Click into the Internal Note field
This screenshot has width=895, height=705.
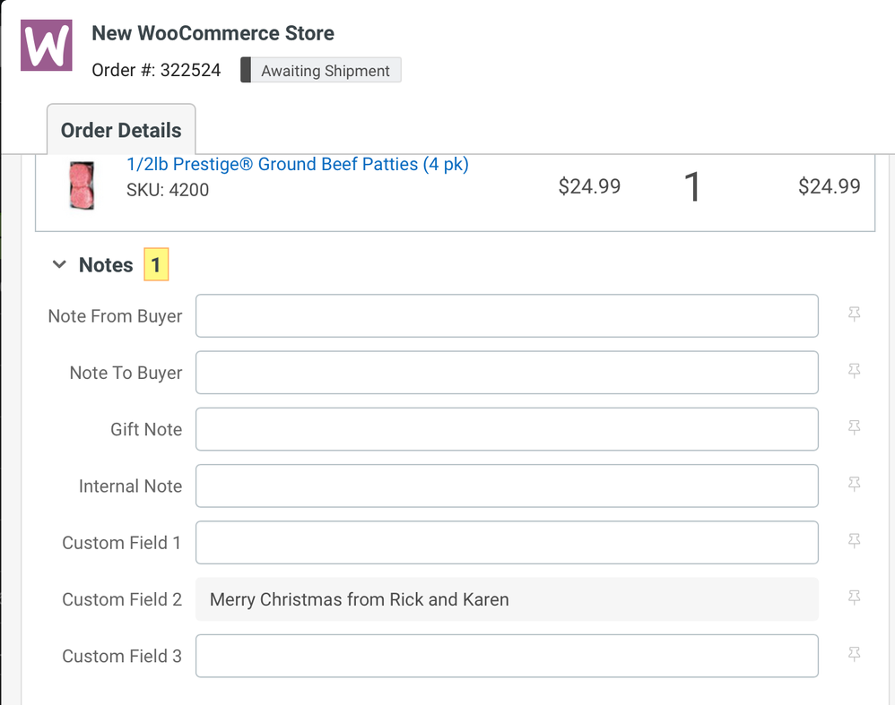pos(507,486)
